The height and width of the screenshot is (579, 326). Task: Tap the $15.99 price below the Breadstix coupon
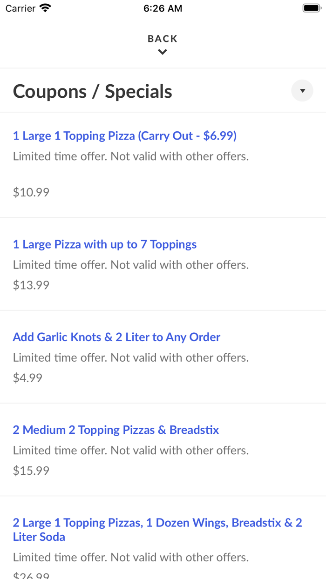pos(30,470)
